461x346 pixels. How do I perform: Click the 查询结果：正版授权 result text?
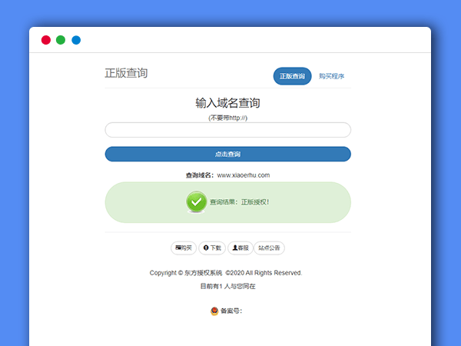click(x=239, y=202)
